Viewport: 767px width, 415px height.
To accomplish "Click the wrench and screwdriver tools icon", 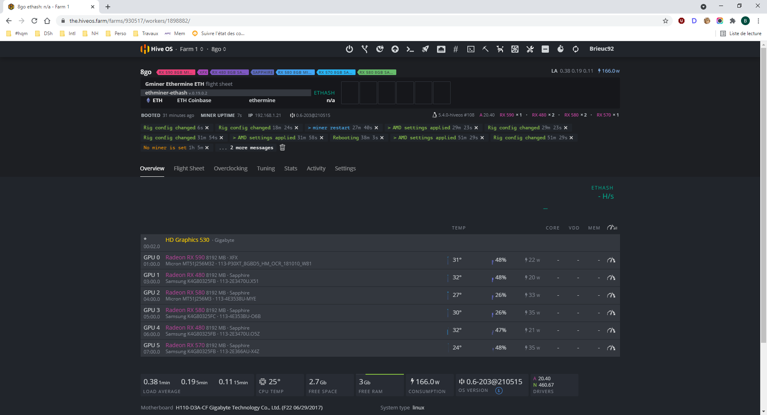I will (530, 49).
